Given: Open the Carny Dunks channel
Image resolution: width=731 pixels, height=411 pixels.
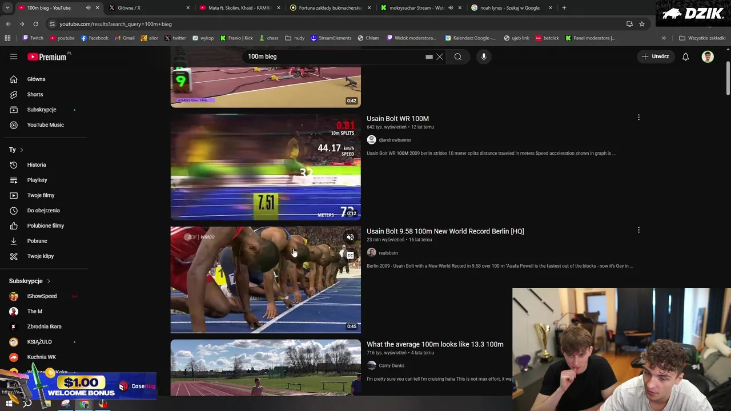Looking at the screenshot, I should click(391, 366).
